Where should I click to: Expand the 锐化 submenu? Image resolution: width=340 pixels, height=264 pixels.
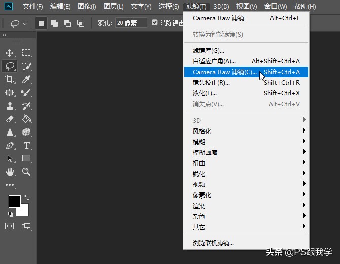tap(246, 174)
